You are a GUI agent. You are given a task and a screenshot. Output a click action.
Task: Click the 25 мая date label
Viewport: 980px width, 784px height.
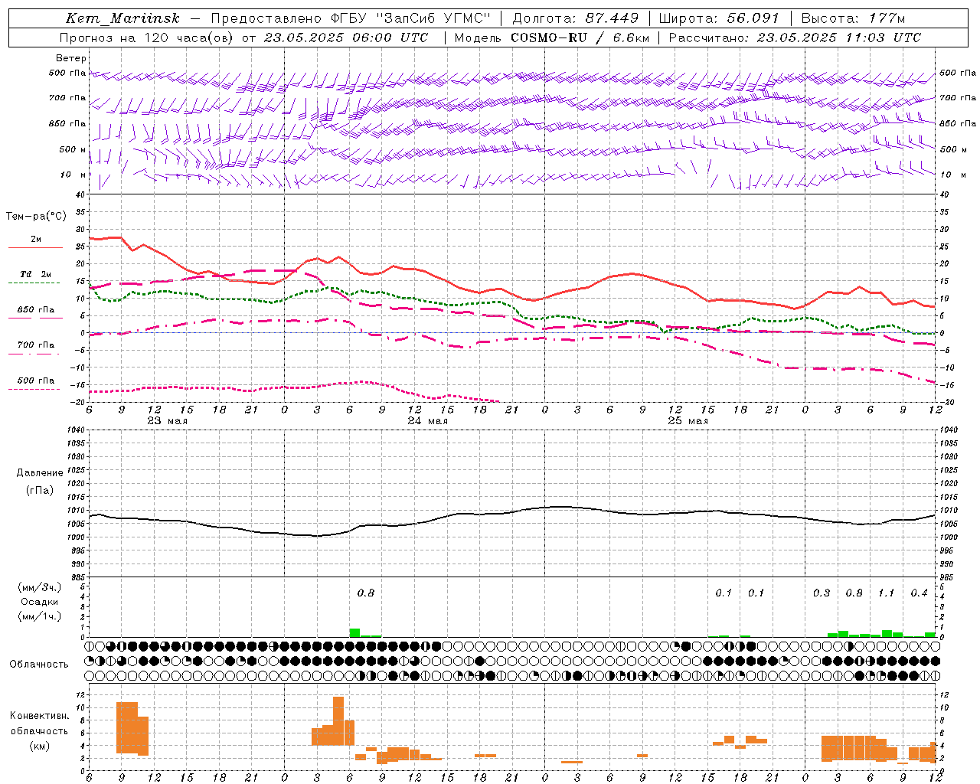coord(688,421)
